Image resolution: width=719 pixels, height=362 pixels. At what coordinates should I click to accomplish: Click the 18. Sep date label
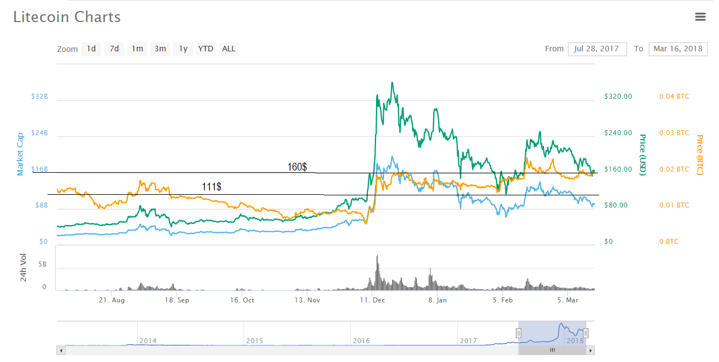(x=176, y=300)
